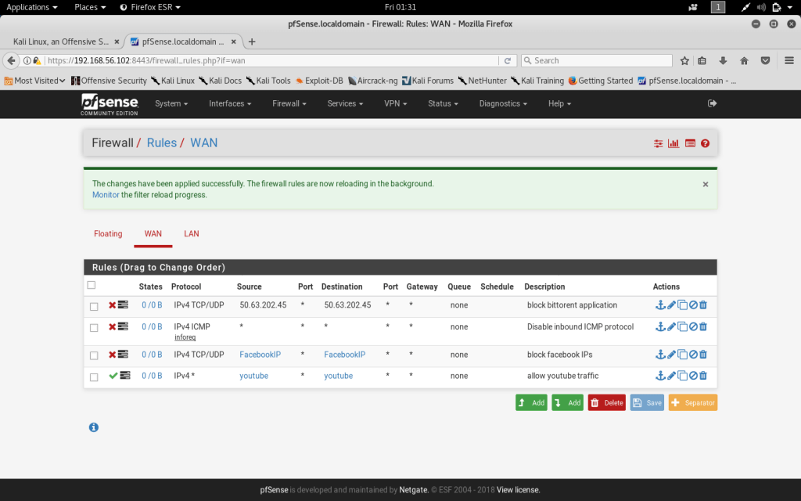
Task: Follow the Monitor filter reload link
Action: 106,195
